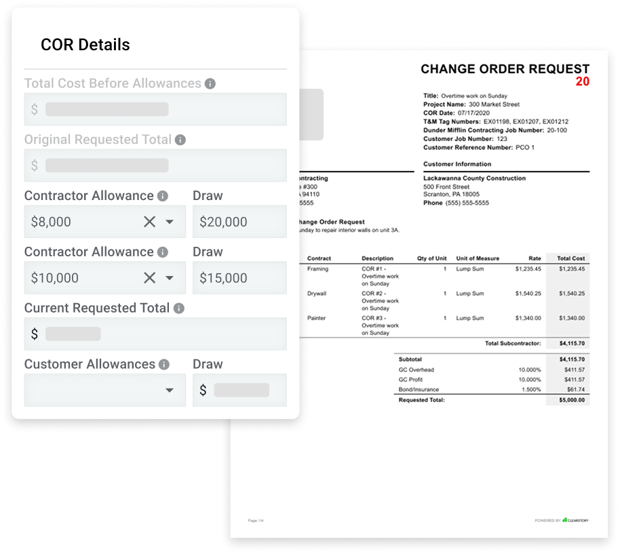Expand the $8,000 Contractor Allowance dropdown
This screenshot has width=620, height=554.
click(170, 222)
